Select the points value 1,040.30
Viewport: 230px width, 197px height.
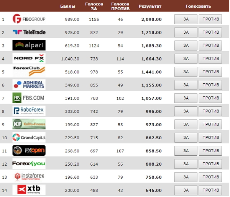click(x=70, y=59)
